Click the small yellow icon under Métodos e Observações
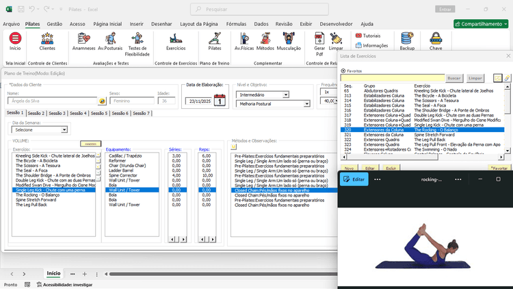513x289 pixels. [234, 147]
